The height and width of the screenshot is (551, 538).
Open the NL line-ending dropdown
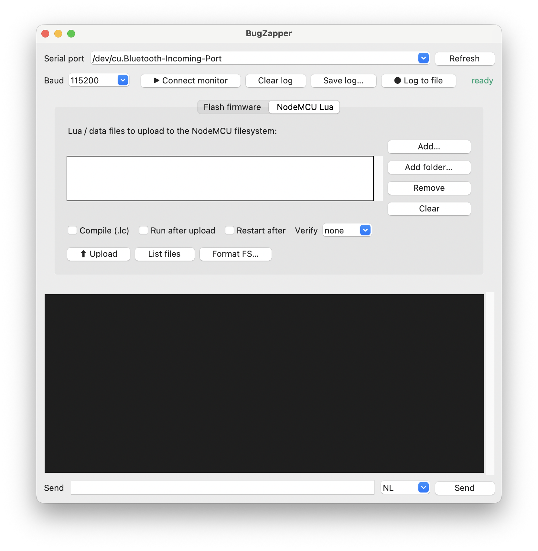click(x=405, y=488)
